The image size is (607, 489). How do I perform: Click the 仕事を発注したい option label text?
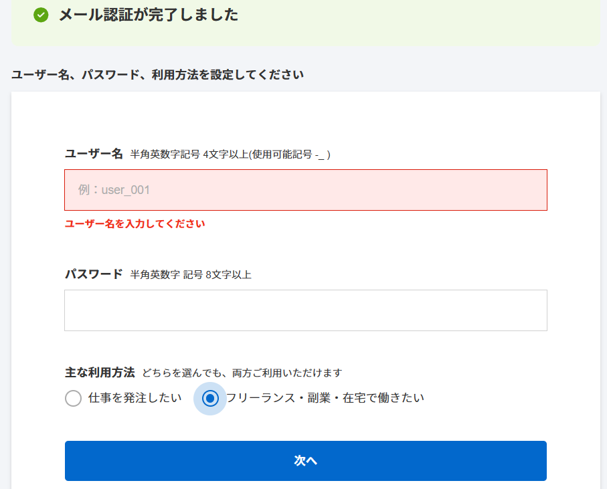(x=135, y=398)
